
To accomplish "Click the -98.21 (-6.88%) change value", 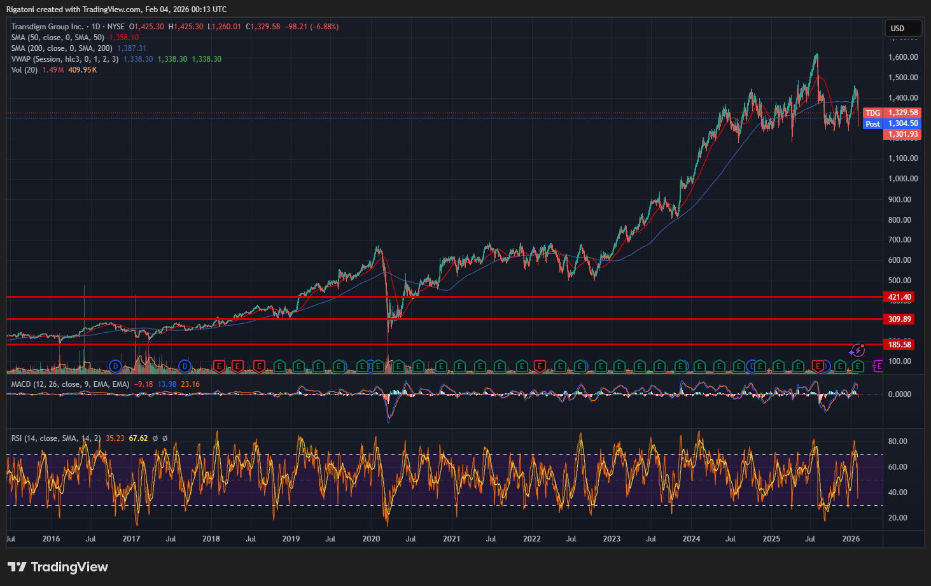I will (x=312, y=27).
